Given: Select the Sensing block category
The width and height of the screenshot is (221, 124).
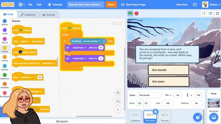Looking at the screenshot, I should click(x=4, y=67).
